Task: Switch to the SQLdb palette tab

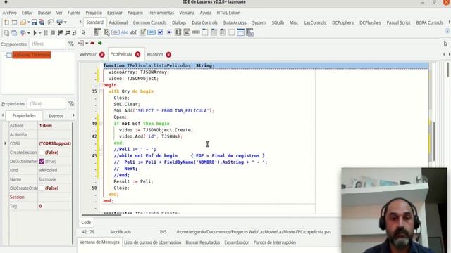Action: [x=278, y=22]
